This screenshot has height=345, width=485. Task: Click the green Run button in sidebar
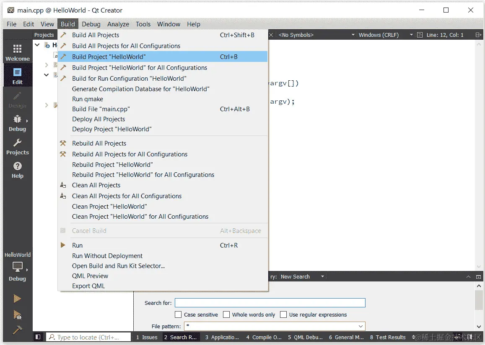tap(17, 299)
